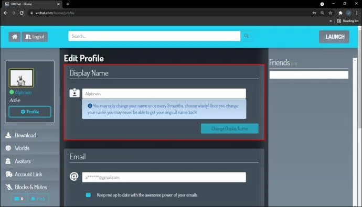Click the Account Link truck icon

pyautogui.click(x=9, y=175)
